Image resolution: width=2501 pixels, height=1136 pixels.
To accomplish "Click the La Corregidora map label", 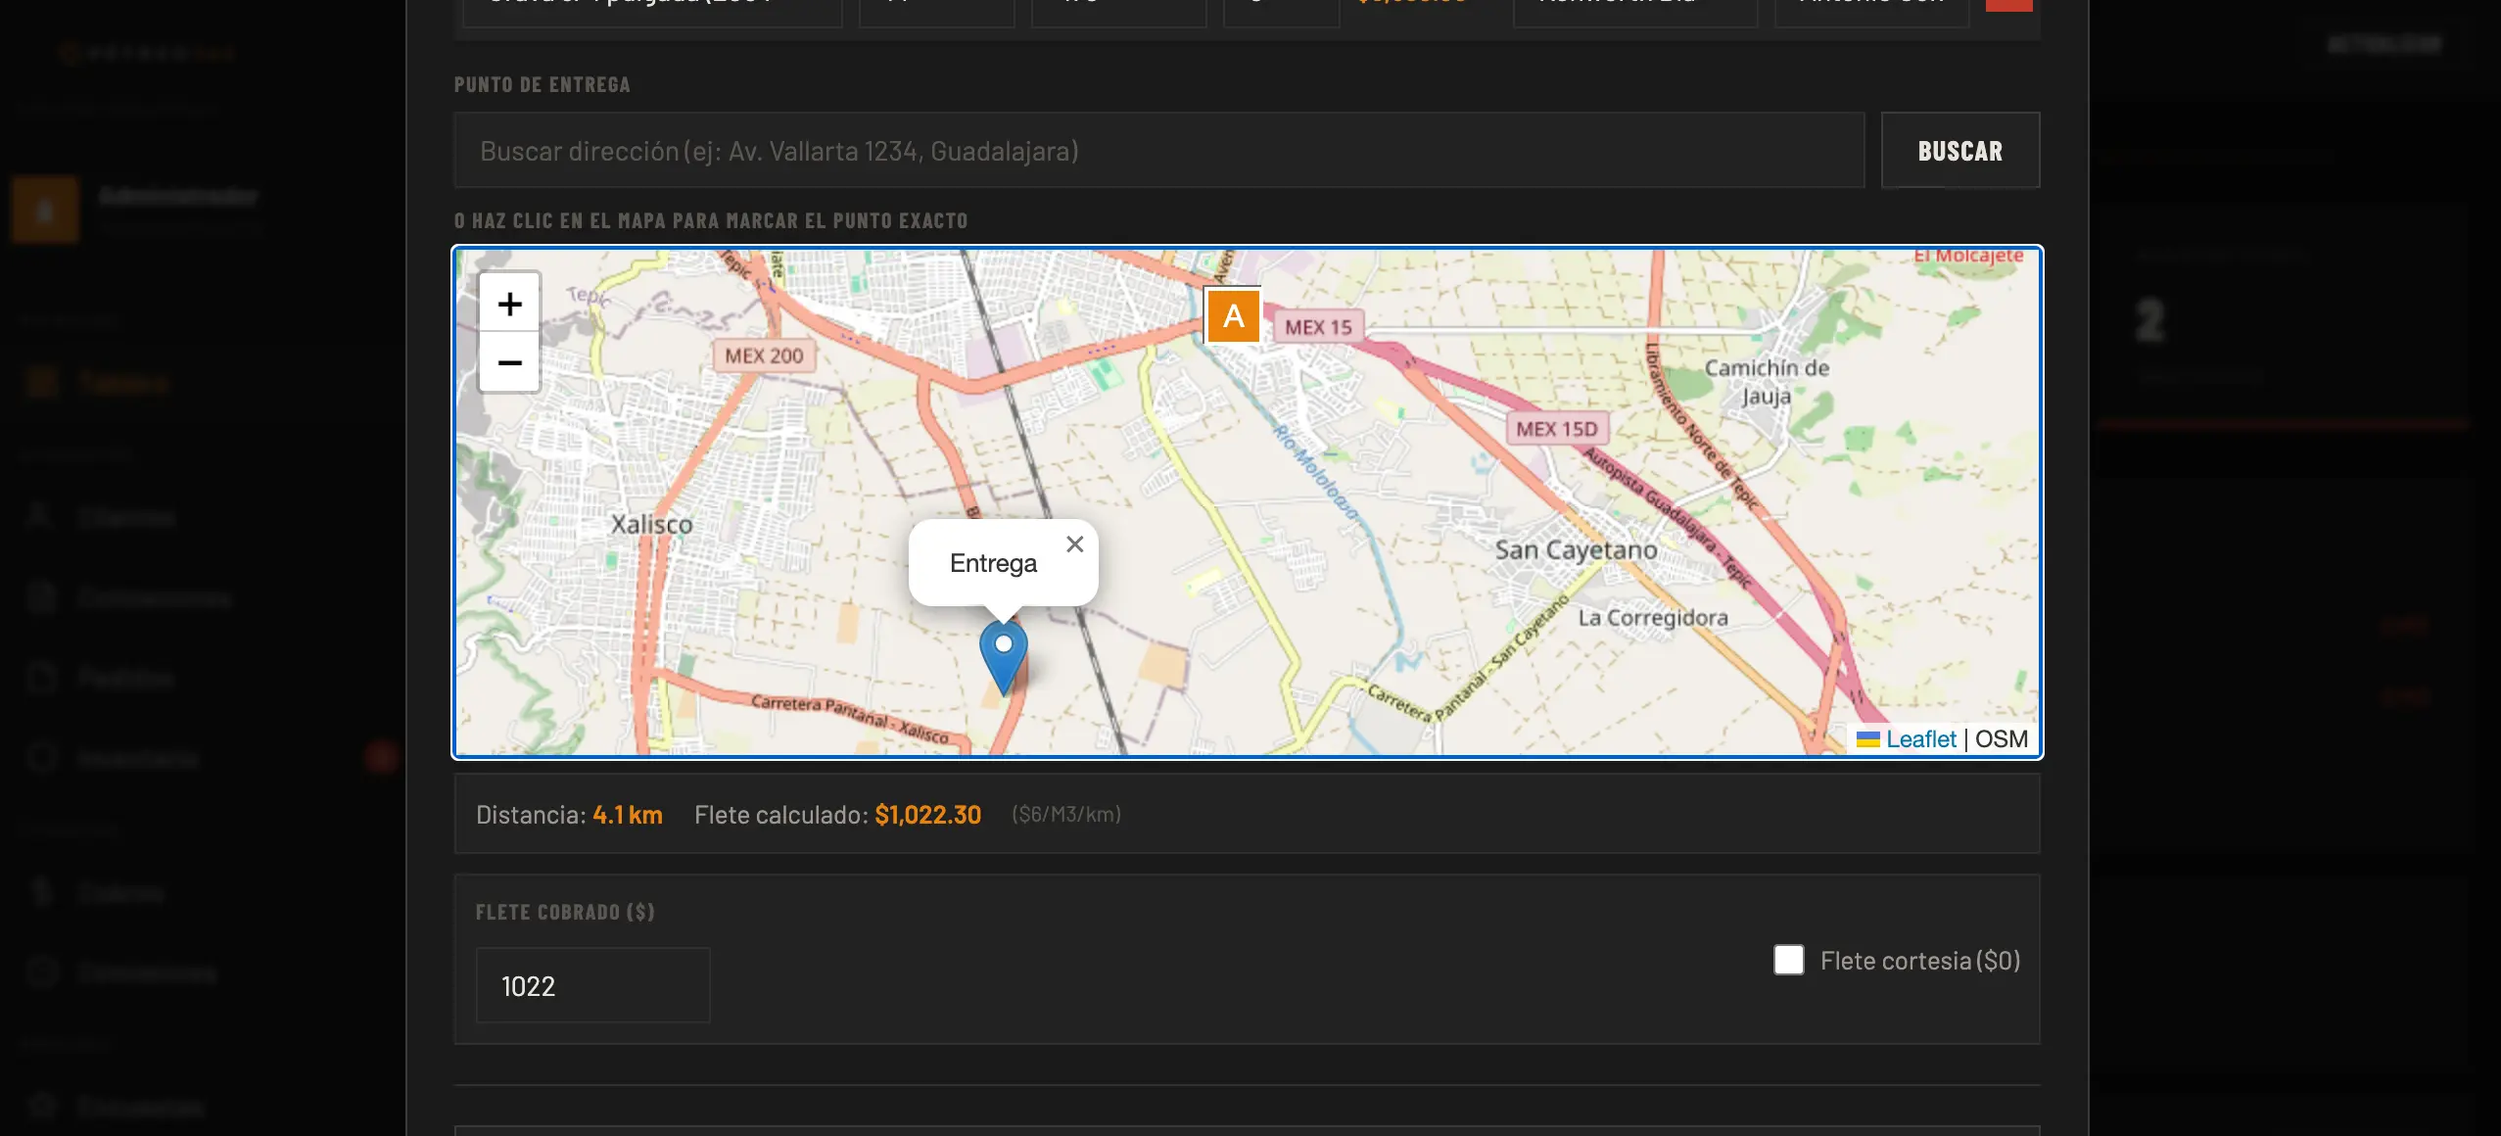I will (1653, 618).
